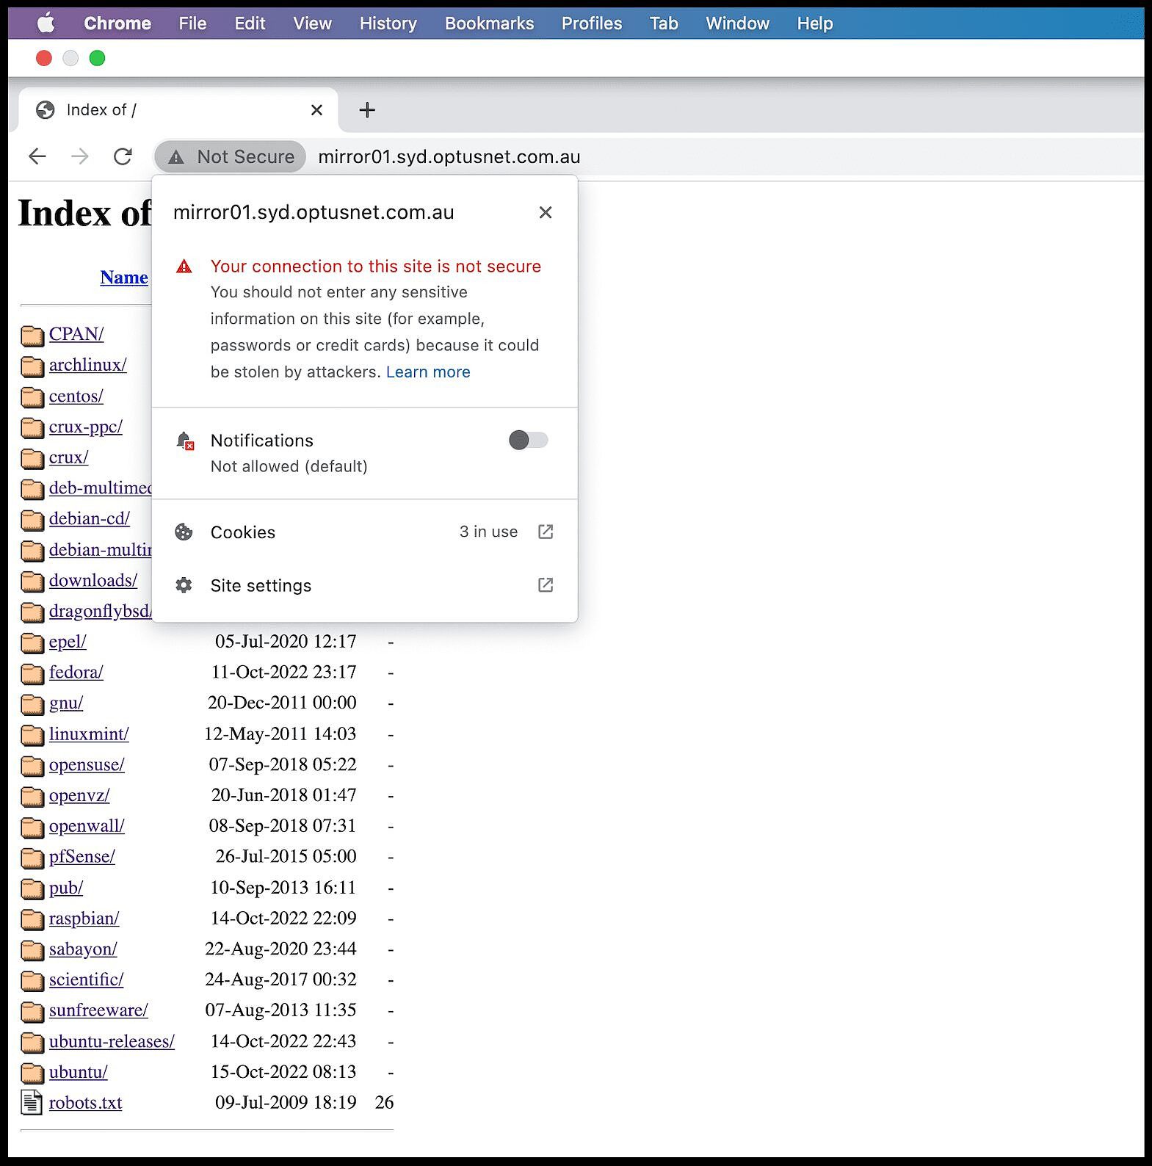Open the fedora/ directory

click(x=76, y=673)
